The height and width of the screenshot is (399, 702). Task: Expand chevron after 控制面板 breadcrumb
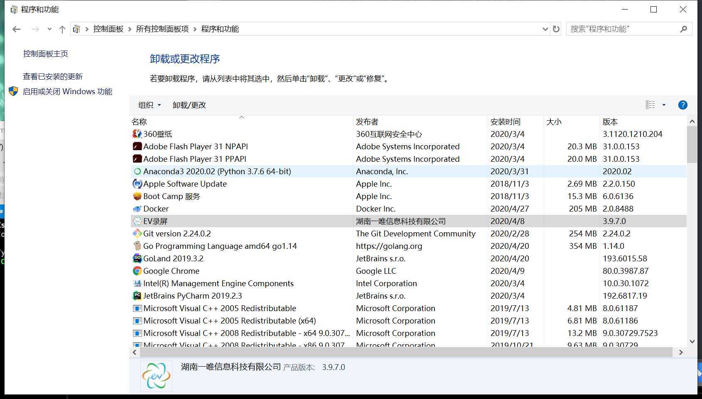(x=130, y=29)
